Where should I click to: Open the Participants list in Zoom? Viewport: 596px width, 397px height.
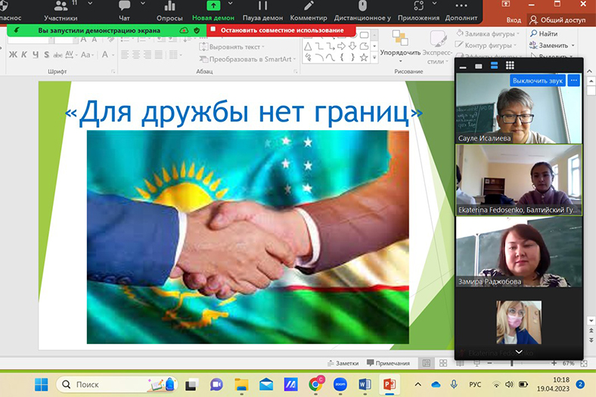[x=61, y=11]
